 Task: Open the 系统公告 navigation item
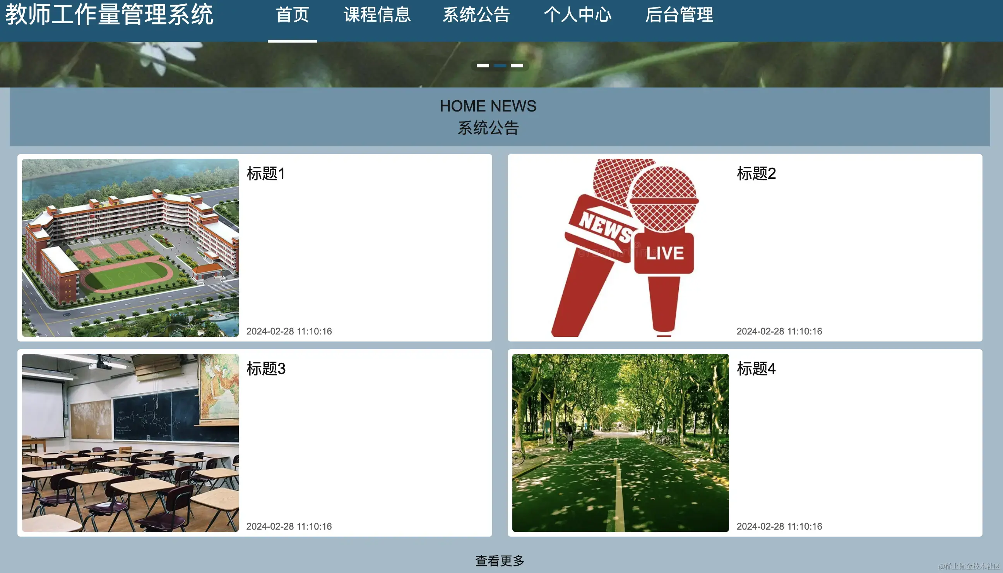[x=477, y=16]
